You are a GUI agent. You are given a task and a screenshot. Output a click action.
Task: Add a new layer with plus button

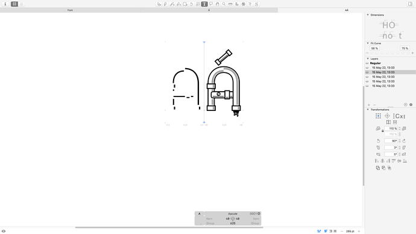[x=369, y=105]
